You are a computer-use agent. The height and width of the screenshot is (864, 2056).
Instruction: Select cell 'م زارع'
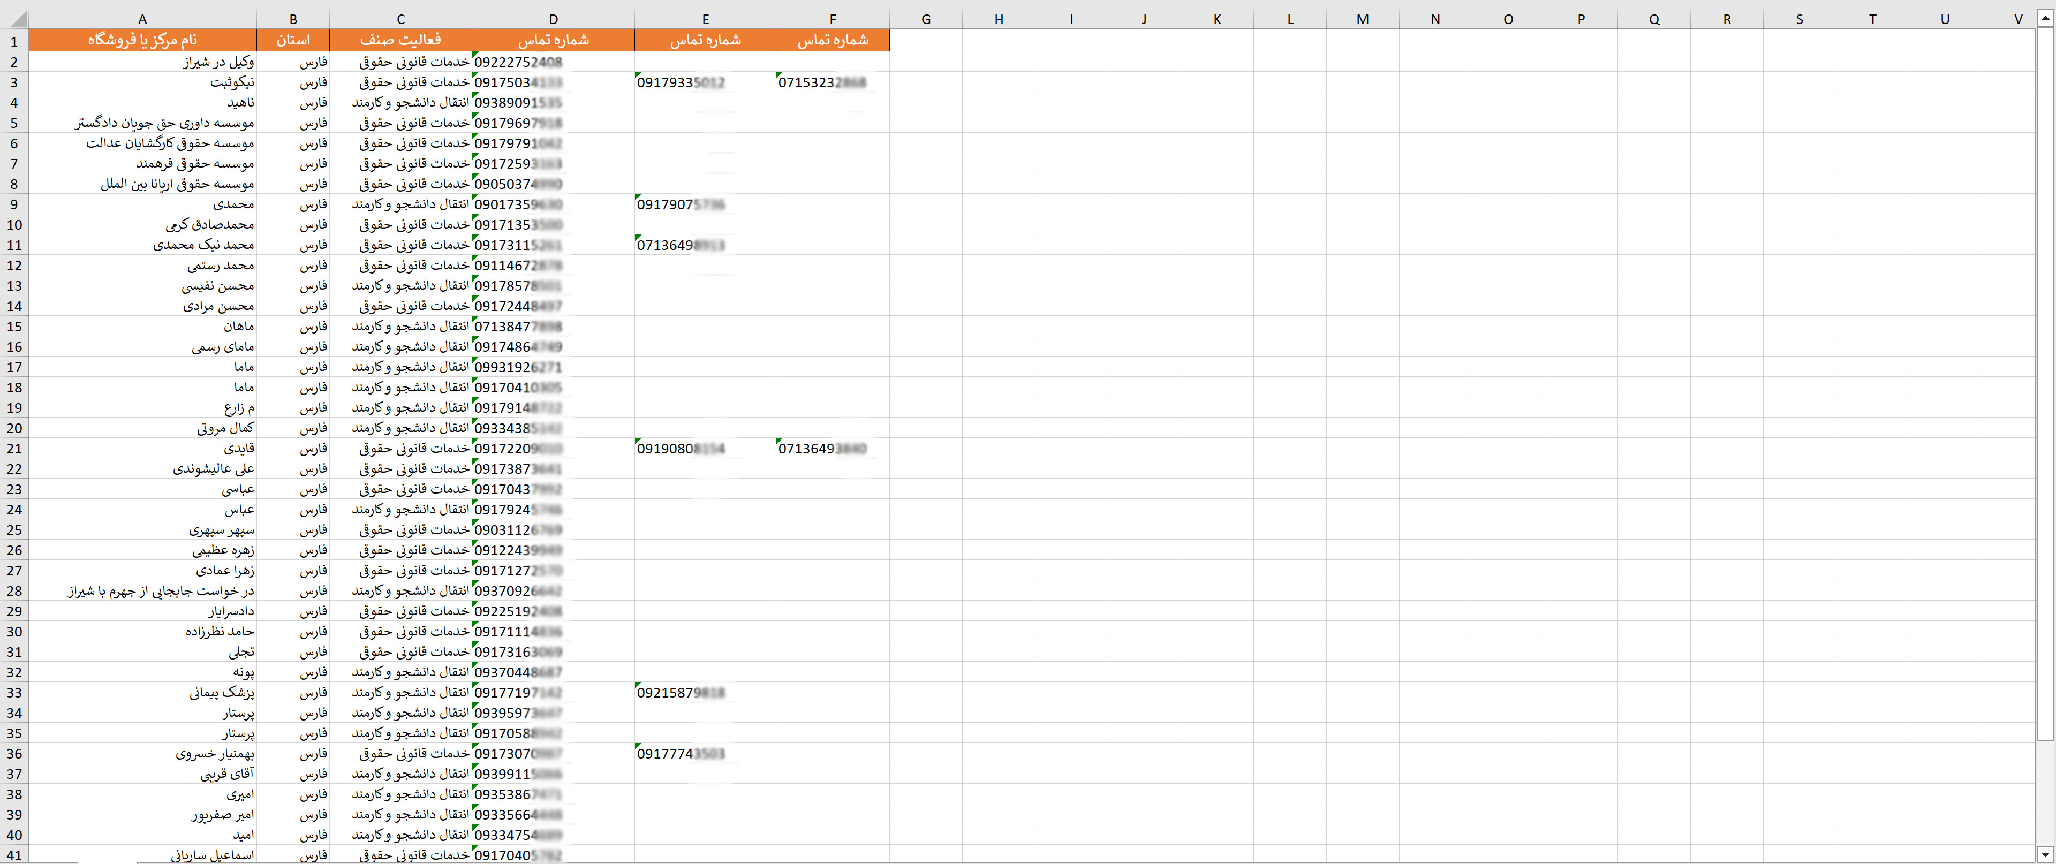(x=142, y=408)
